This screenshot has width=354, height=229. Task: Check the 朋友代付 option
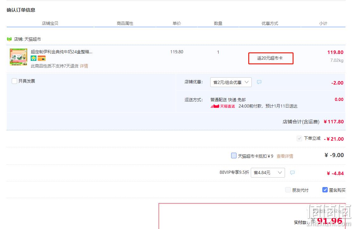tap(288, 190)
